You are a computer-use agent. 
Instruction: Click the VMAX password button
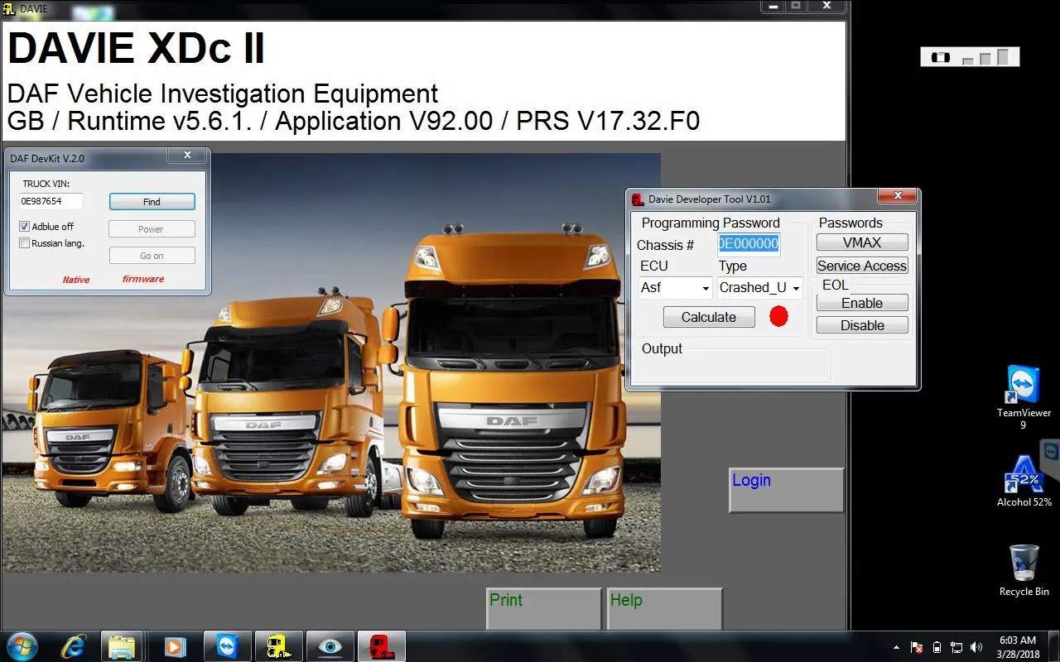click(x=862, y=242)
